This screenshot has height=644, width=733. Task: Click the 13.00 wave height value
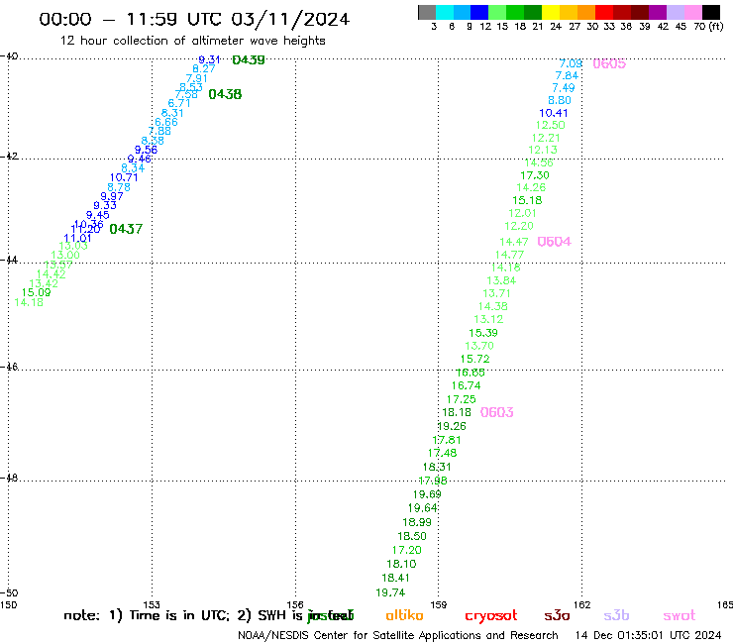pos(65,256)
